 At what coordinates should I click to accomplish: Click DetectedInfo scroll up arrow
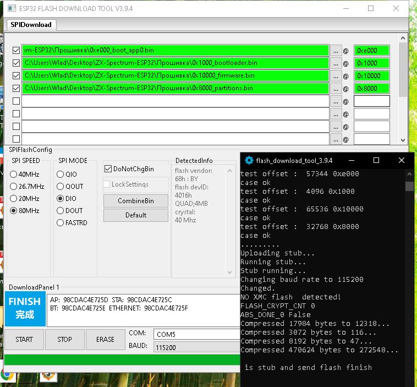(x=230, y=171)
